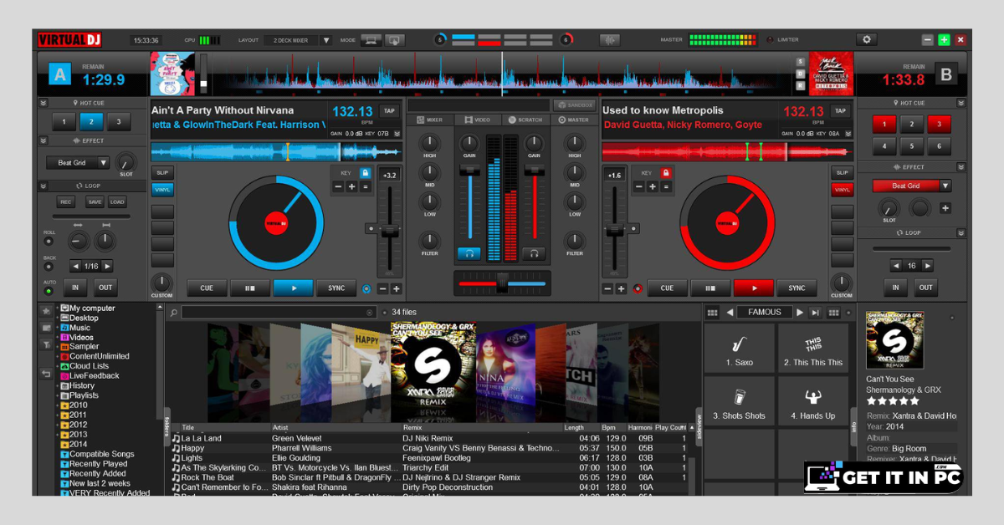Collapse the deck A HOT CUE section

[x=44, y=103]
